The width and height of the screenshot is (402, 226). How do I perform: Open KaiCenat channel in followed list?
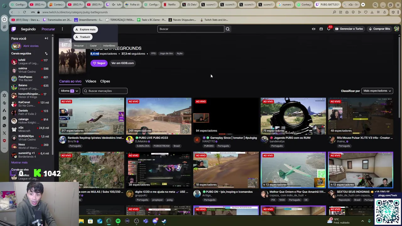click(30, 104)
